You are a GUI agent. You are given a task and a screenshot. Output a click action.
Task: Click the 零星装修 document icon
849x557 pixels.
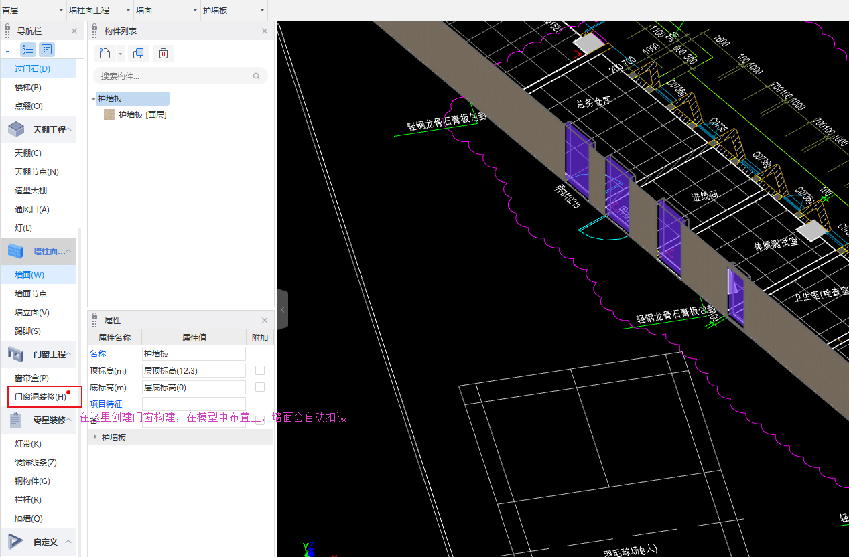coord(16,420)
